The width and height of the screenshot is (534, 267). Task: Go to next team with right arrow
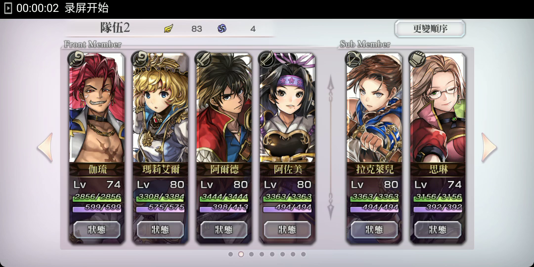[489, 147]
